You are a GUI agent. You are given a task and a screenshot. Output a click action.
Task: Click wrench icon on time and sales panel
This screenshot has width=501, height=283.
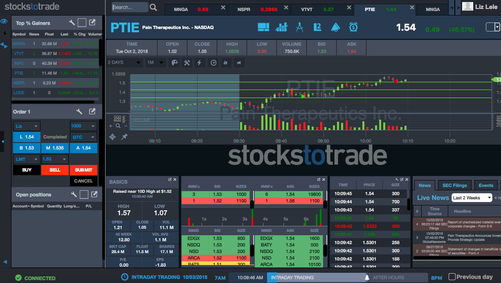tap(396, 179)
